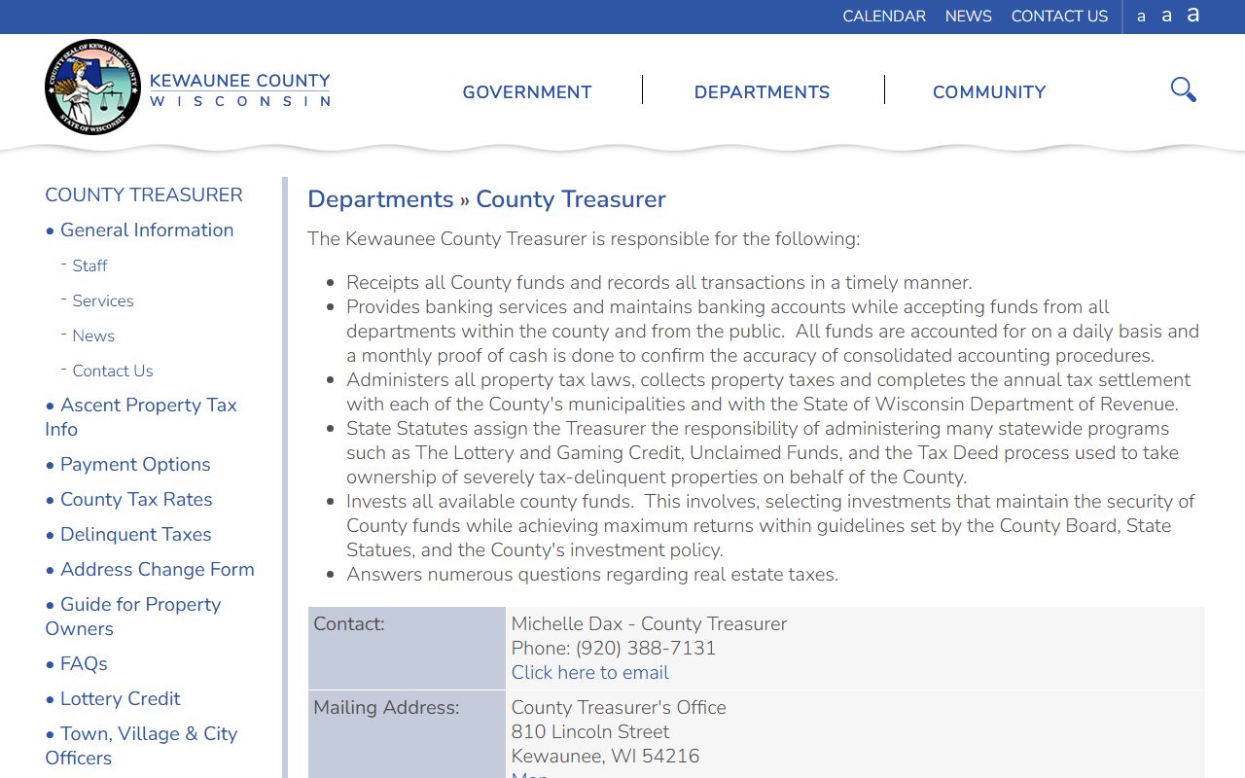Click 'Answers numerous questions regarding real estate taxes'
This screenshot has height=778, width=1245.
pos(592,575)
